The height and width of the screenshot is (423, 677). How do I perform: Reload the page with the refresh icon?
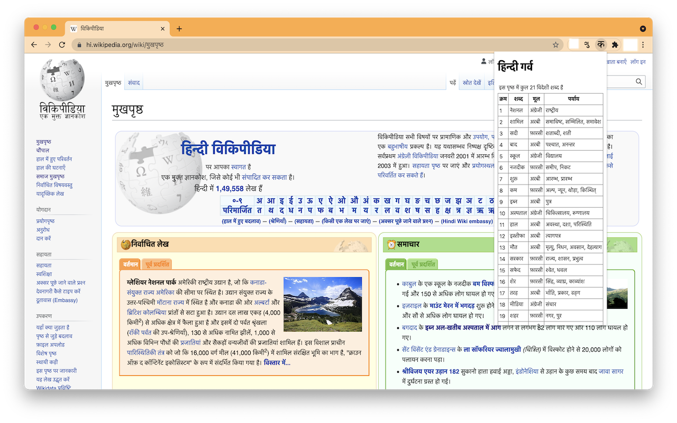62,45
